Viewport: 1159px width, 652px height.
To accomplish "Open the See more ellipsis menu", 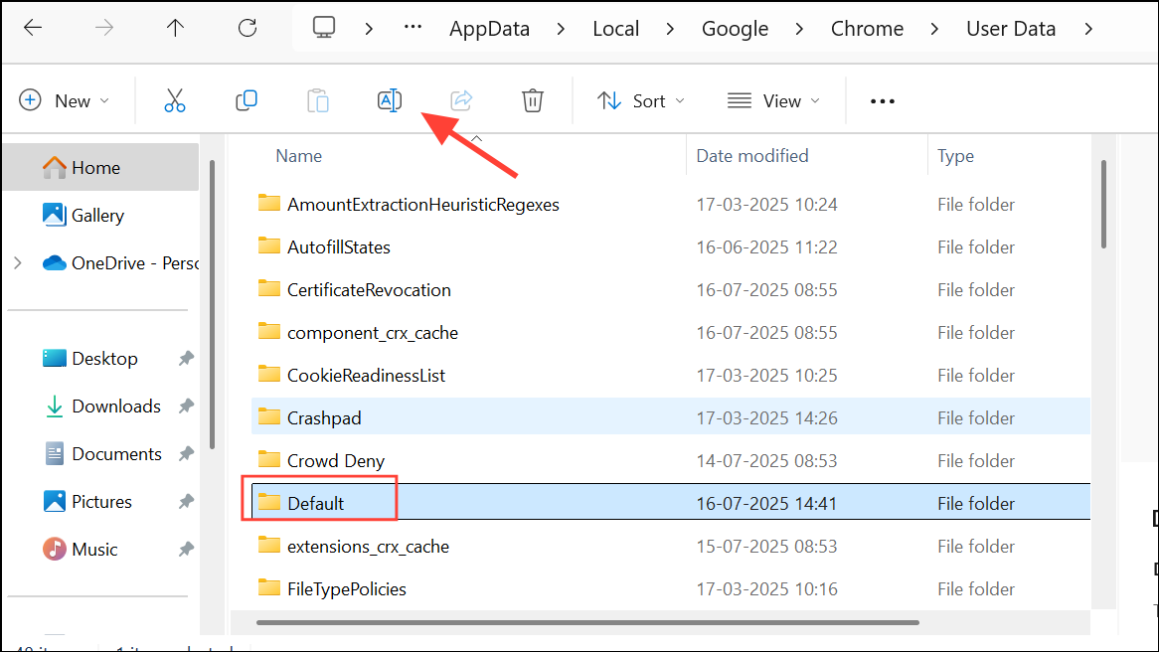I will [x=882, y=100].
